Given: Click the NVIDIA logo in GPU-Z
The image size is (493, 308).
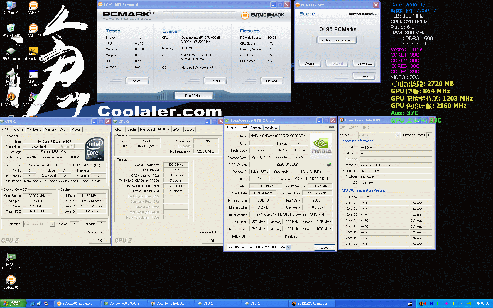Looking at the screenshot, I should [x=321, y=146].
